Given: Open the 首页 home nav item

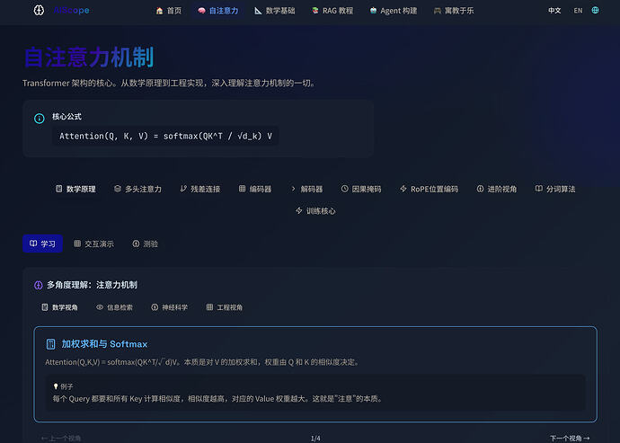Looking at the screenshot, I should [x=169, y=11].
